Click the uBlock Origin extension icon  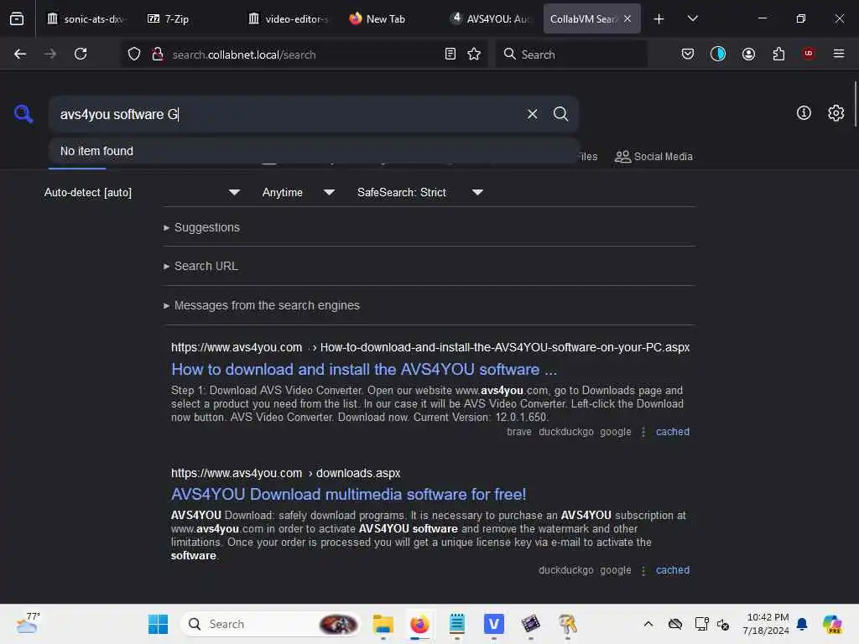click(809, 54)
